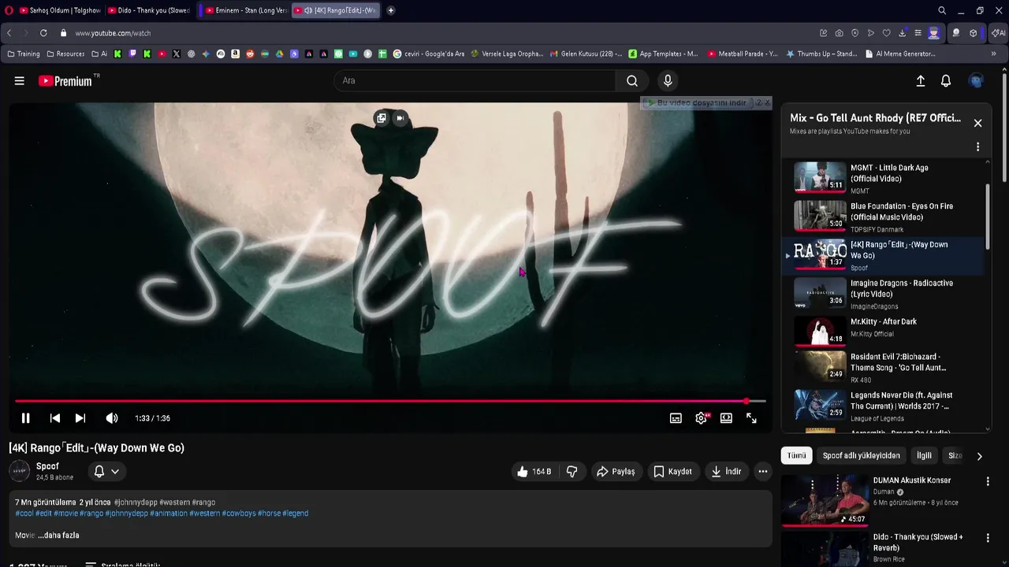
Task: Click the search magnifier button
Action: point(632,80)
